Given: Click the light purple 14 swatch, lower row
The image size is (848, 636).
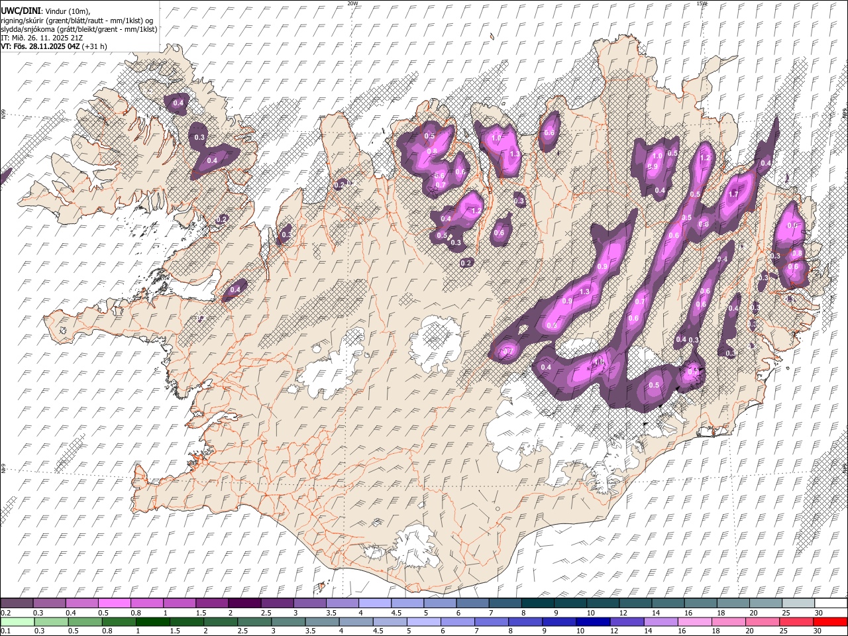Looking at the screenshot, I should point(661,621).
